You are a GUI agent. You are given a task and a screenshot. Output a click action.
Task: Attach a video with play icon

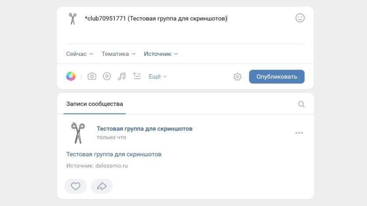(107, 76)
